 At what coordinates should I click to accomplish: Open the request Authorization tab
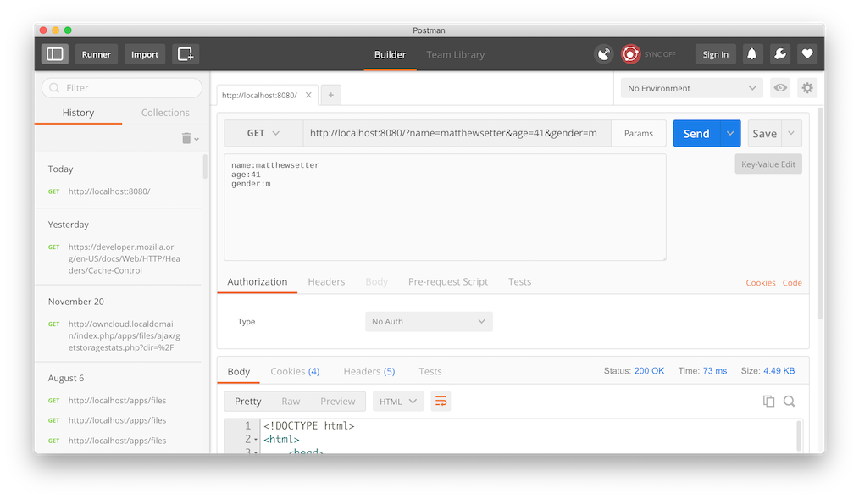[x=257, y=281]
